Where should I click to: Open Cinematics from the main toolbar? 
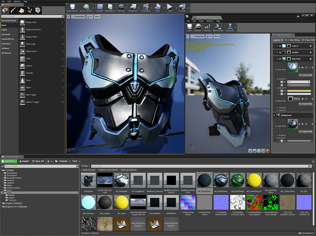(146, 8)
